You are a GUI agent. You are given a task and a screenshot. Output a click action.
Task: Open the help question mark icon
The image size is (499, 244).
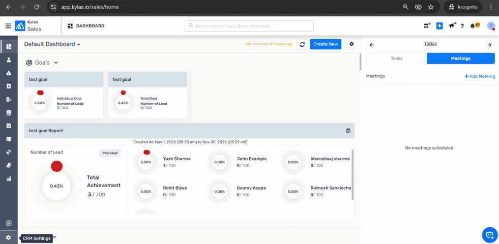(x=462, y=26)
